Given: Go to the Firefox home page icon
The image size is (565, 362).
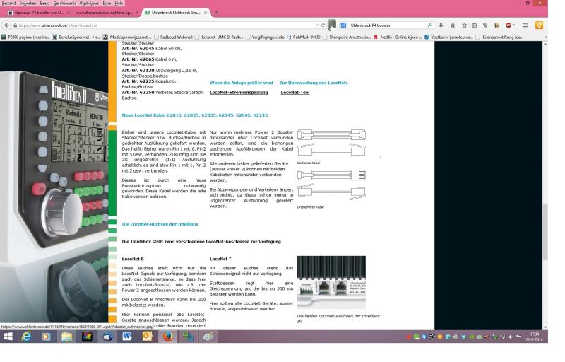Looking at the screenshot, I should click(x=453, y=25).
